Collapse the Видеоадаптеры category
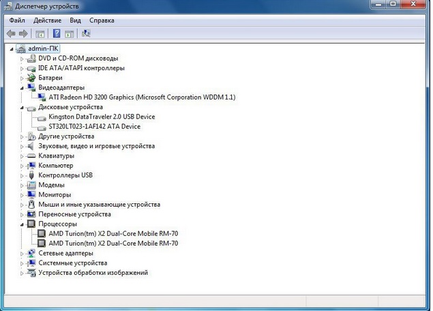Image resolution: width=433 pixels, height=311 pixels. [x=23, y=88]
